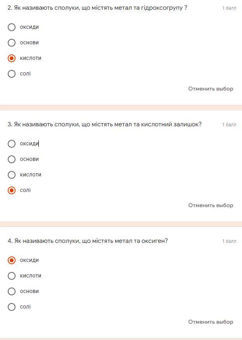Click the '1 балл' label of question 3
This screenshot has width=242, height=340.
pos(229,125)
